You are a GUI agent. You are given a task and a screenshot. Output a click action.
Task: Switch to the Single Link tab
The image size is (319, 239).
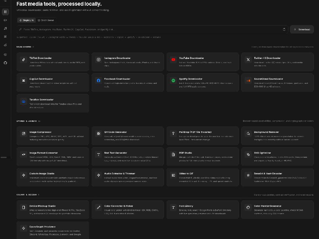click(x=26, y=20)
